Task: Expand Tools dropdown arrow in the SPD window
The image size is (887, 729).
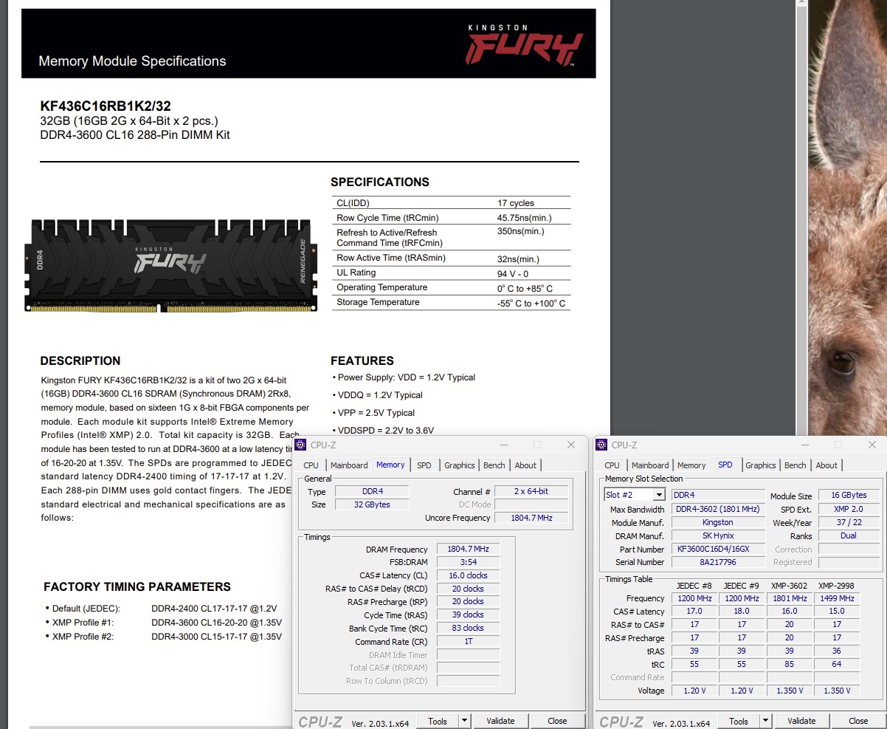Action: [x=765, y=721]
